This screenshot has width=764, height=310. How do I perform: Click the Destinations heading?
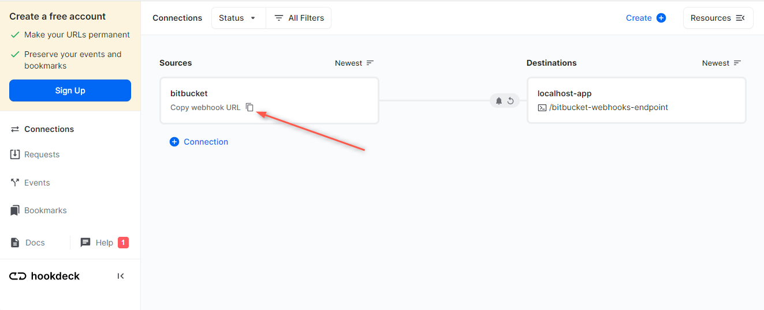tap(551, 63)
